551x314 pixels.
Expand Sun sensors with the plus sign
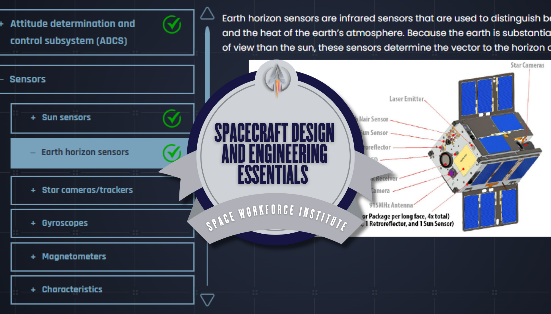coord(33,118)
